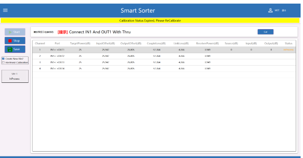303x158 pixels.
Task: Click the Connect IN1 And OUT1 prompt text
Action: [x=100, y=32]
